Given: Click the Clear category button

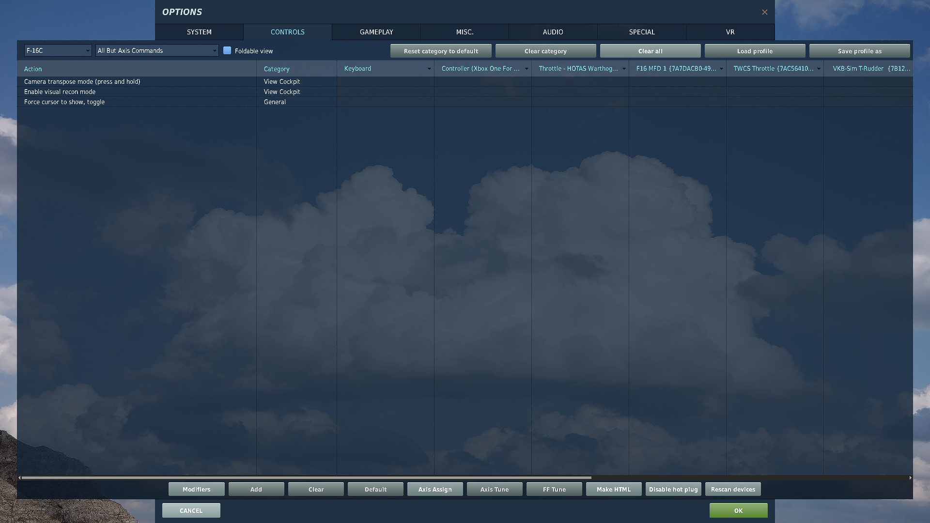Looking at the screenshot, I should pos(545,51).
